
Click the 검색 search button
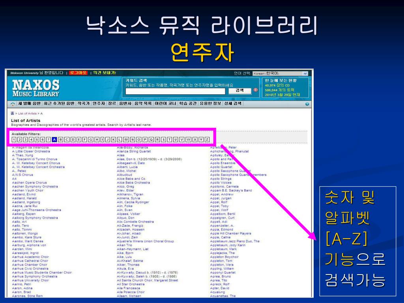239,90
